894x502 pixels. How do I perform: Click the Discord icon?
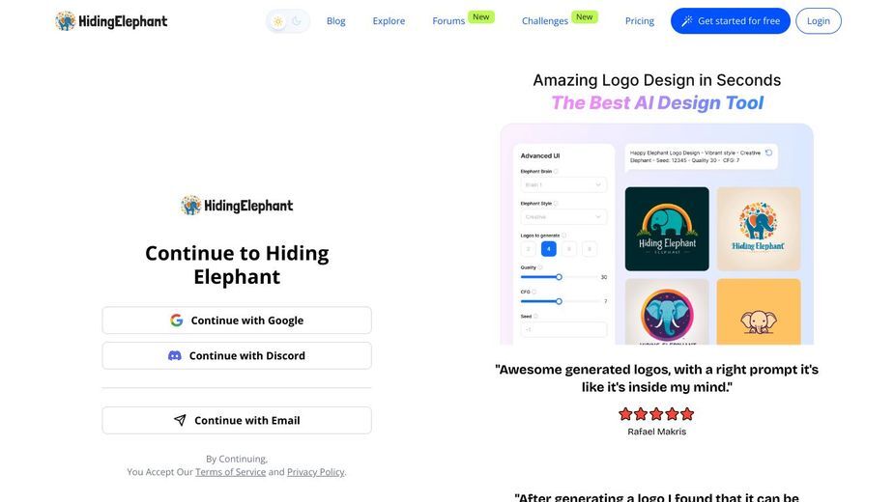tap(175, 355)
